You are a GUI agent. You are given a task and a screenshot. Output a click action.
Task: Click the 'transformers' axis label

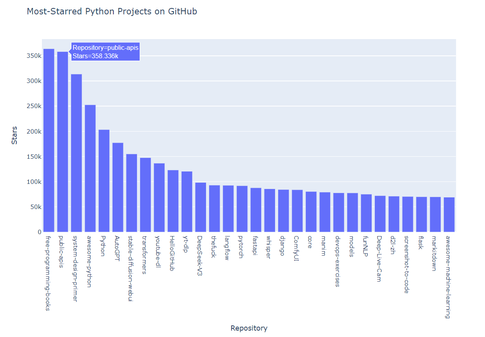144,254
